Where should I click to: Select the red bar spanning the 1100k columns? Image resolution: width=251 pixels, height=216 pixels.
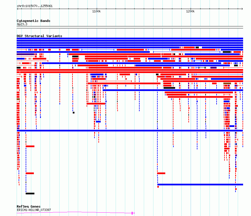tap(96, 104)
